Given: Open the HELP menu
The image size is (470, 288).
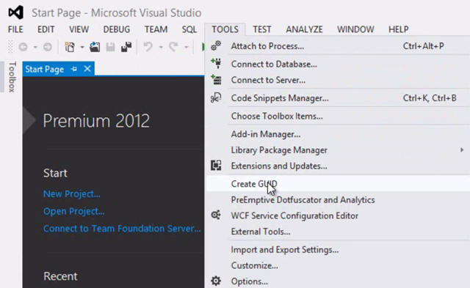Looking at the screenshot, I should 398,29.
